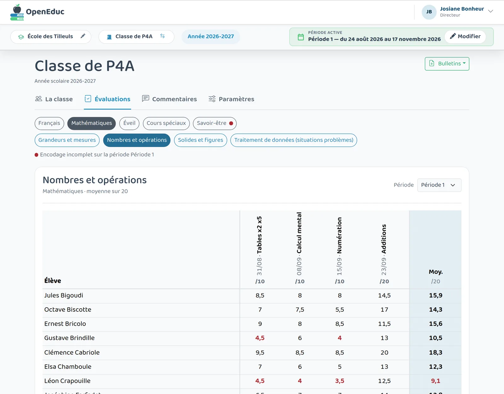Go to the Paramètres tab
This screenshot has height=394, width=504.
pos(231,99)
